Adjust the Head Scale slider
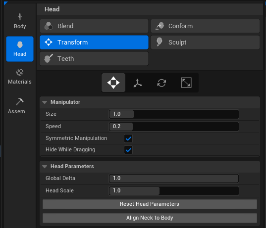The image size is (266, 228). click(x=174, y=191)
